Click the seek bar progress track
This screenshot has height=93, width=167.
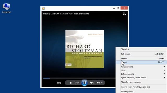coord(79,78)
